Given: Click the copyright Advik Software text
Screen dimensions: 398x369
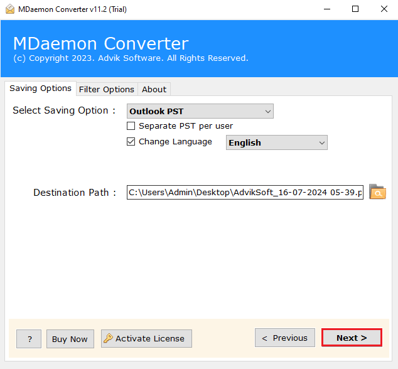Looking at the screenshot, I should click(131, 58).
